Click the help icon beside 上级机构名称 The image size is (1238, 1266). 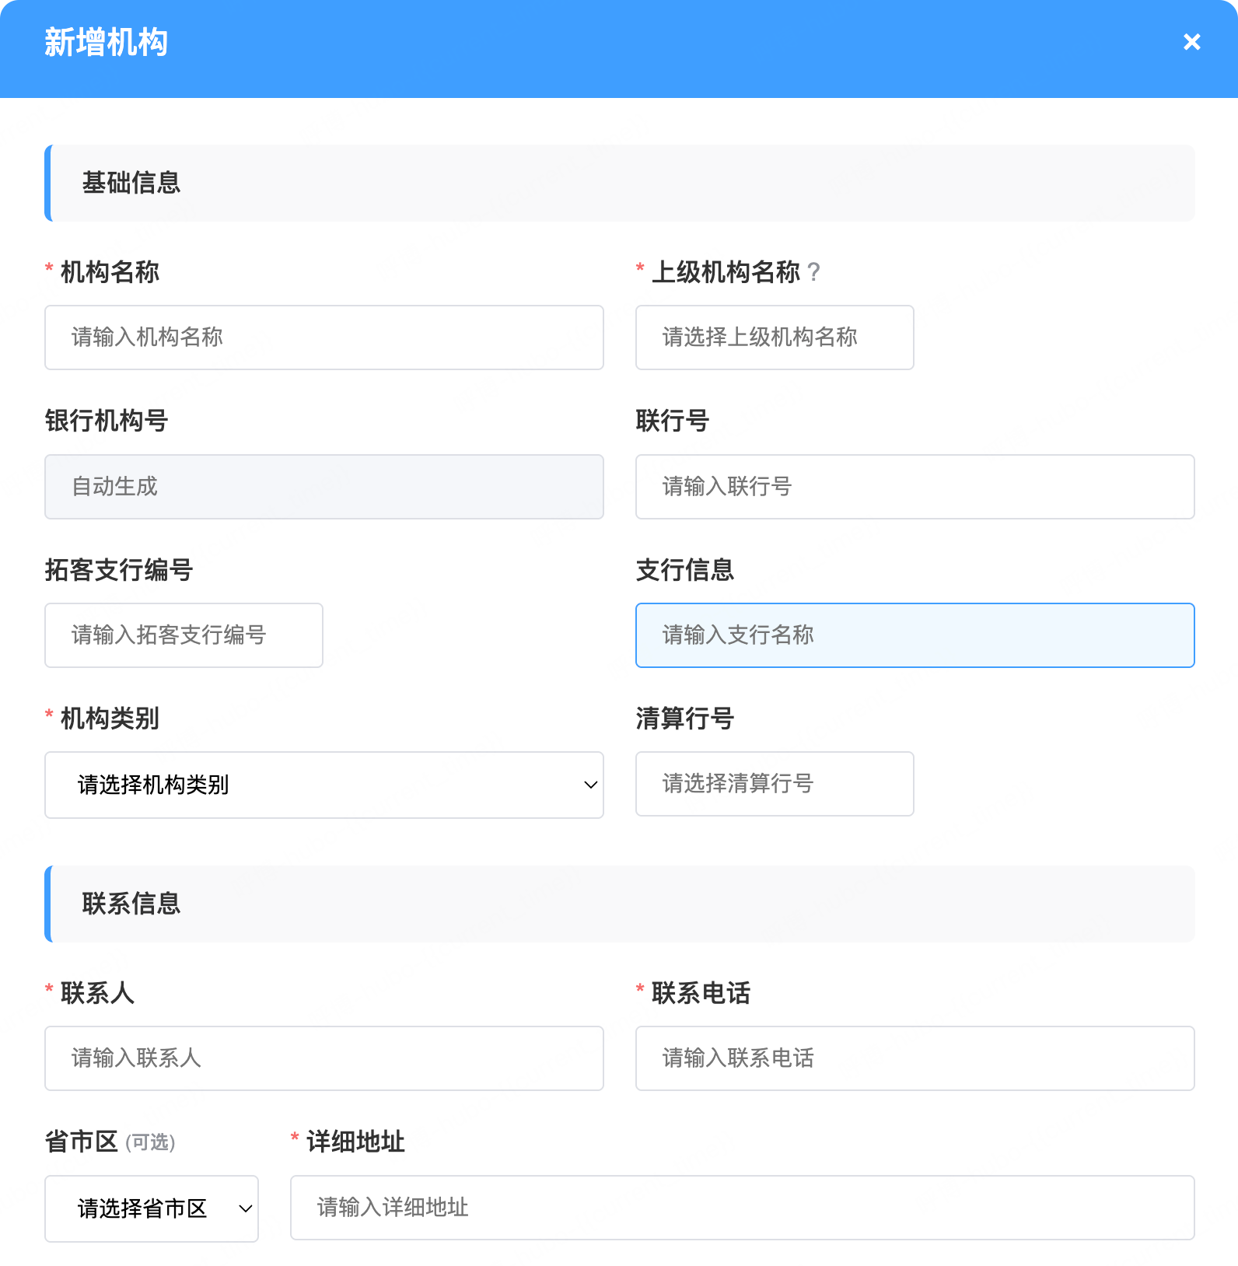(x=813, y=272)
